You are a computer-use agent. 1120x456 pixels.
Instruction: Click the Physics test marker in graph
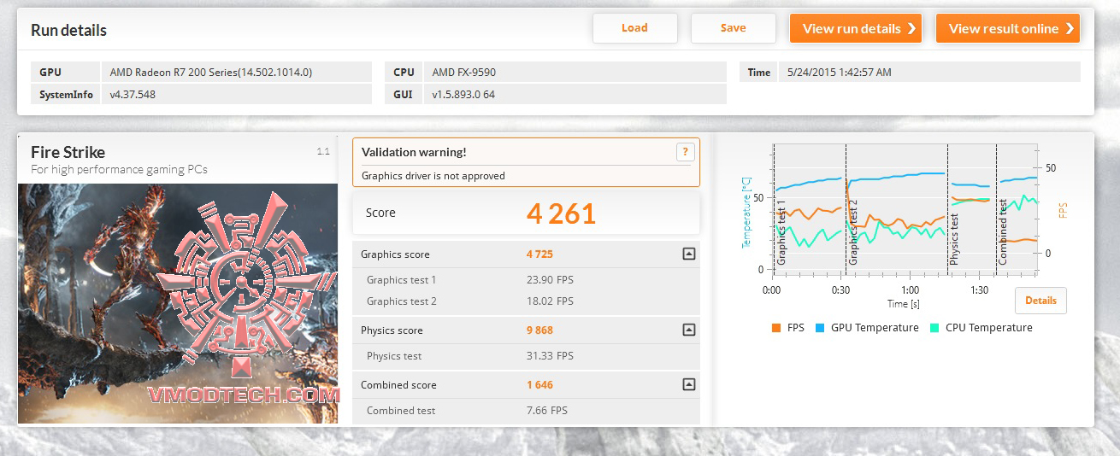coord(955,237)
